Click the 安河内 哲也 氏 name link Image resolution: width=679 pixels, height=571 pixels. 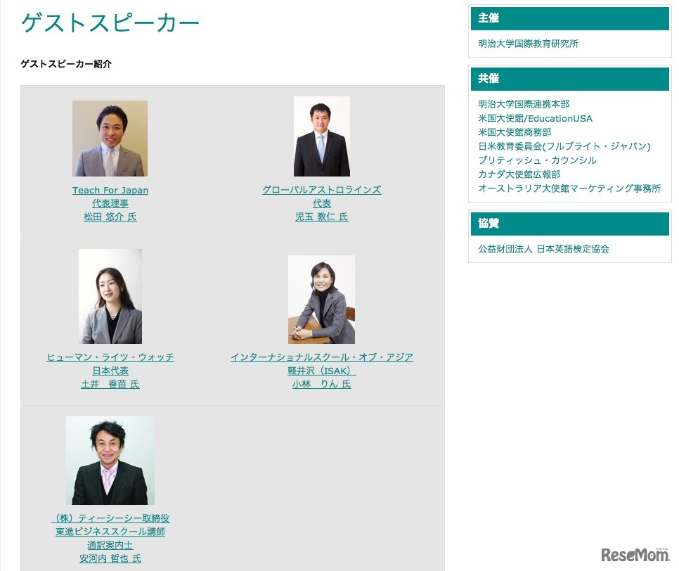(110, 558)
